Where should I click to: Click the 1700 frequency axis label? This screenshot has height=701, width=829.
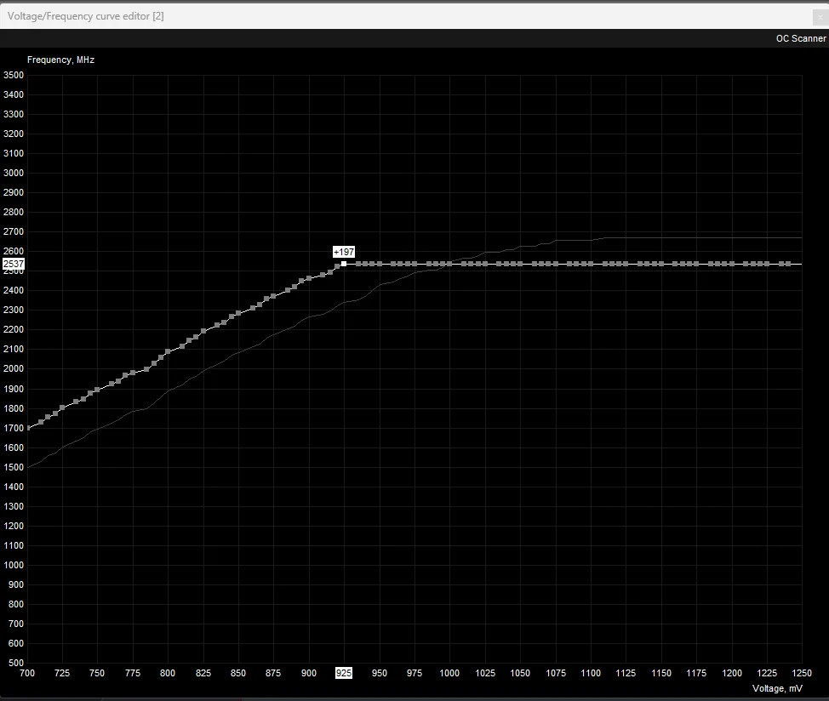tap(14, 428)
